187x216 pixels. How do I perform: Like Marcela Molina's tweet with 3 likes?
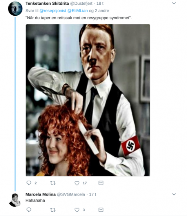pos(77,210)
